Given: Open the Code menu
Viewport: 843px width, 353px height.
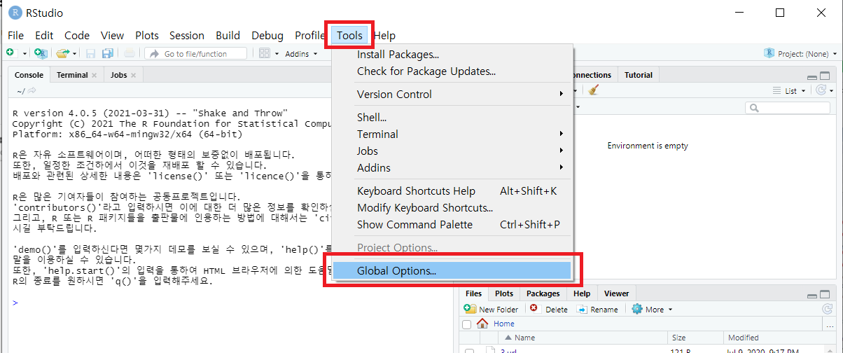Looking at the screenshot, I should (x=77, y=35).
